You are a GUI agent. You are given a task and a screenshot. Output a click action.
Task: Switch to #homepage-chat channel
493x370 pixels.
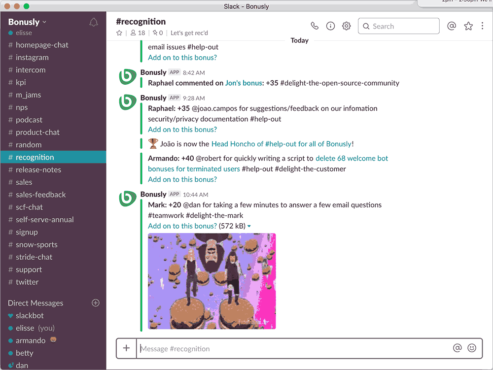tap(53, 45)
